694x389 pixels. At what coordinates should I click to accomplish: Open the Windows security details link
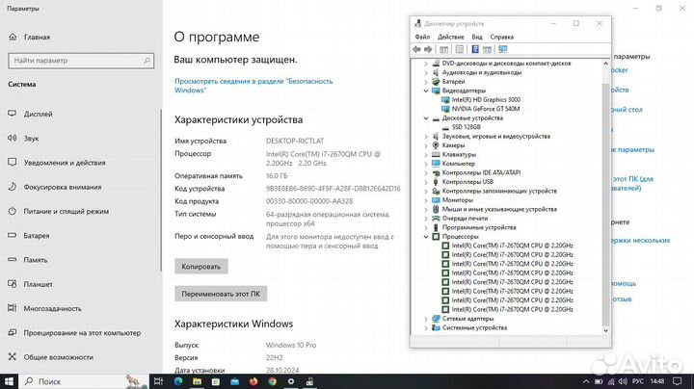(x=254, y=86)
